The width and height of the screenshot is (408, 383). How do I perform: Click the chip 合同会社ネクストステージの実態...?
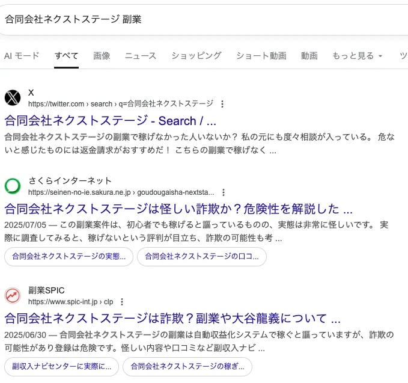69,257
